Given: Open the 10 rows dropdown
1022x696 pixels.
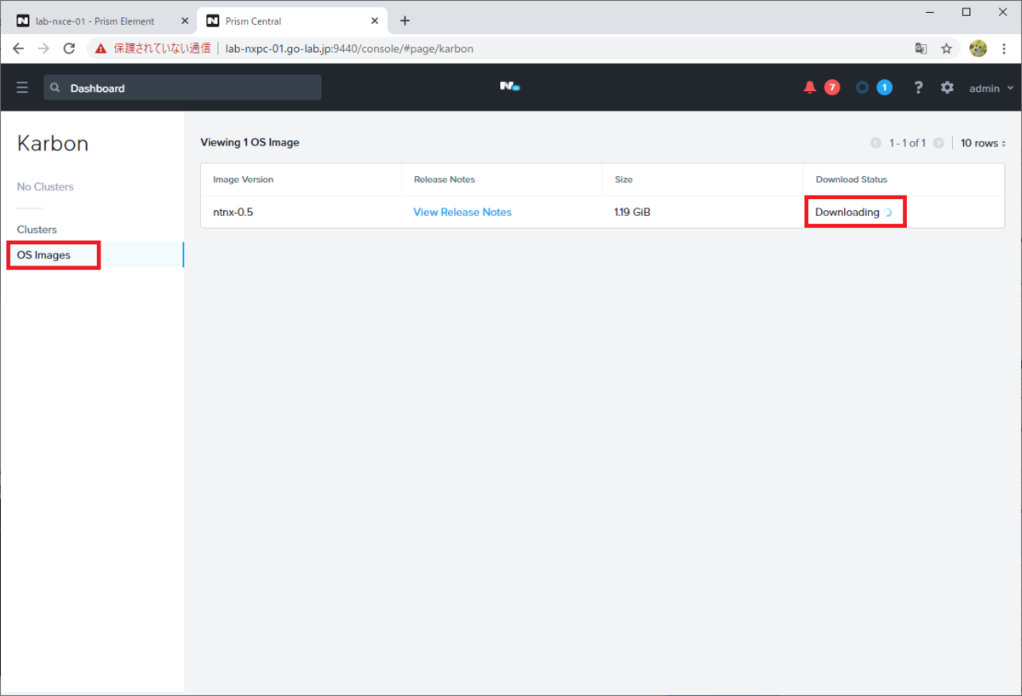Looking at the screenshot, I should (984, 143).
